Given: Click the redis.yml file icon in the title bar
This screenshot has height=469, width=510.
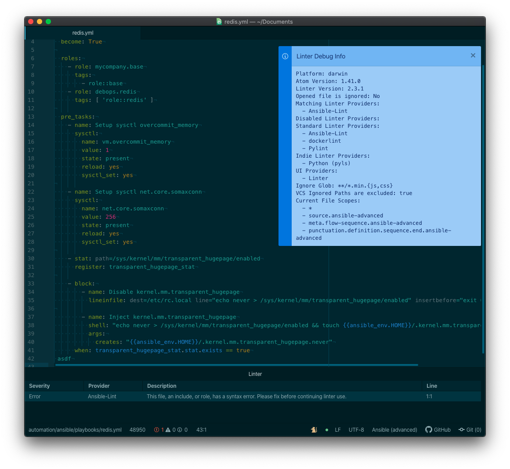Looking at the screenshot, I should (x=219, y=22).
